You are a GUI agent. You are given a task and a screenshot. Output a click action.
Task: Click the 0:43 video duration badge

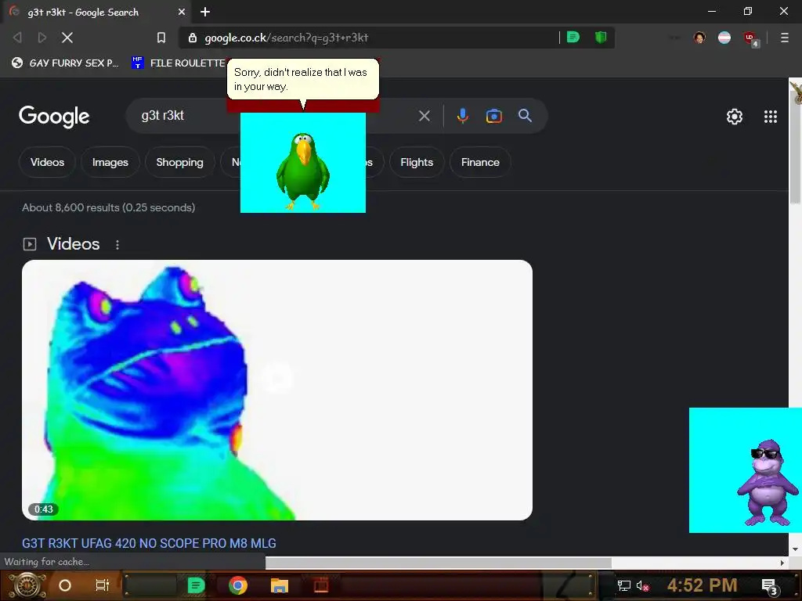[x=44, y=509]
